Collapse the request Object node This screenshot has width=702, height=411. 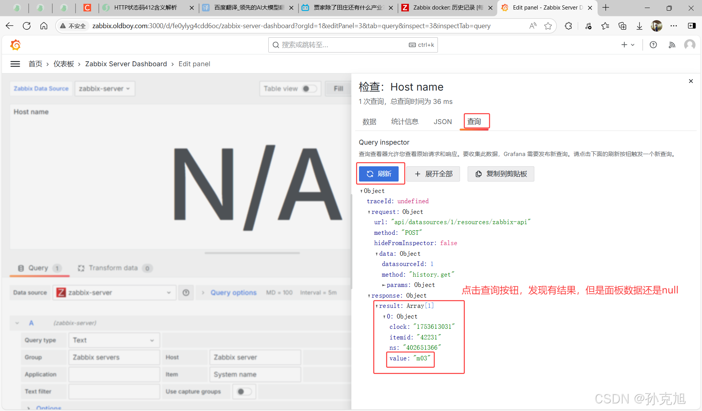click(369, 212)
